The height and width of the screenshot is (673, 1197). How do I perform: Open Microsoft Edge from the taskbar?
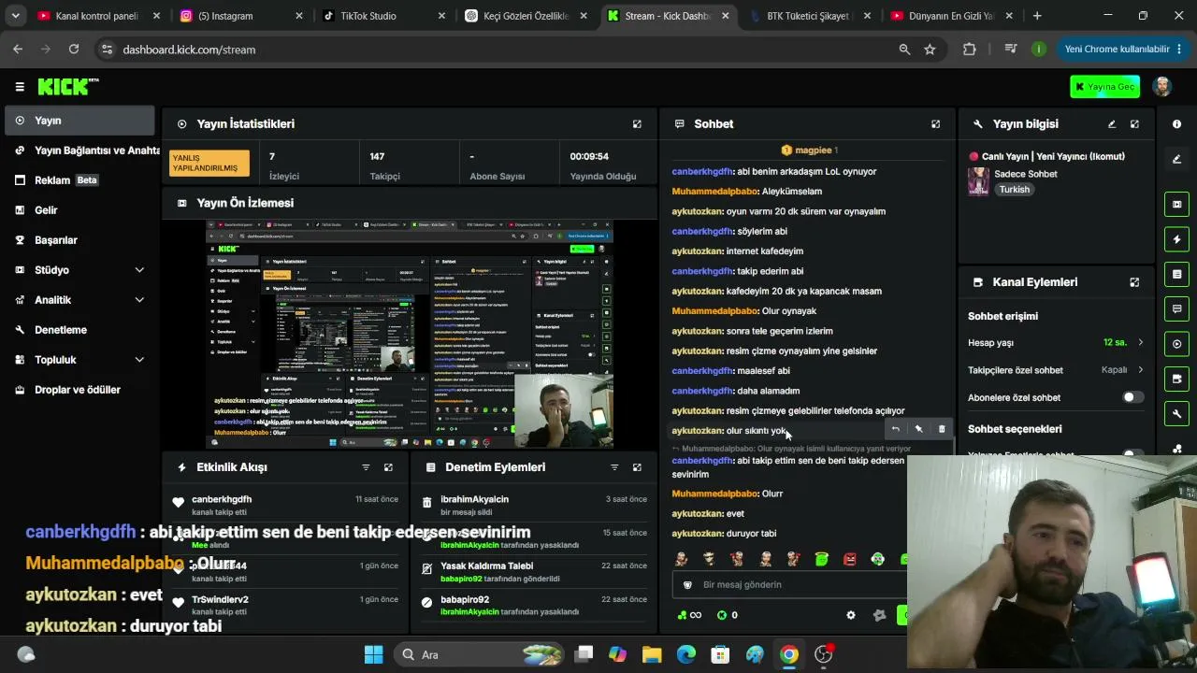[x=686, y=654]
